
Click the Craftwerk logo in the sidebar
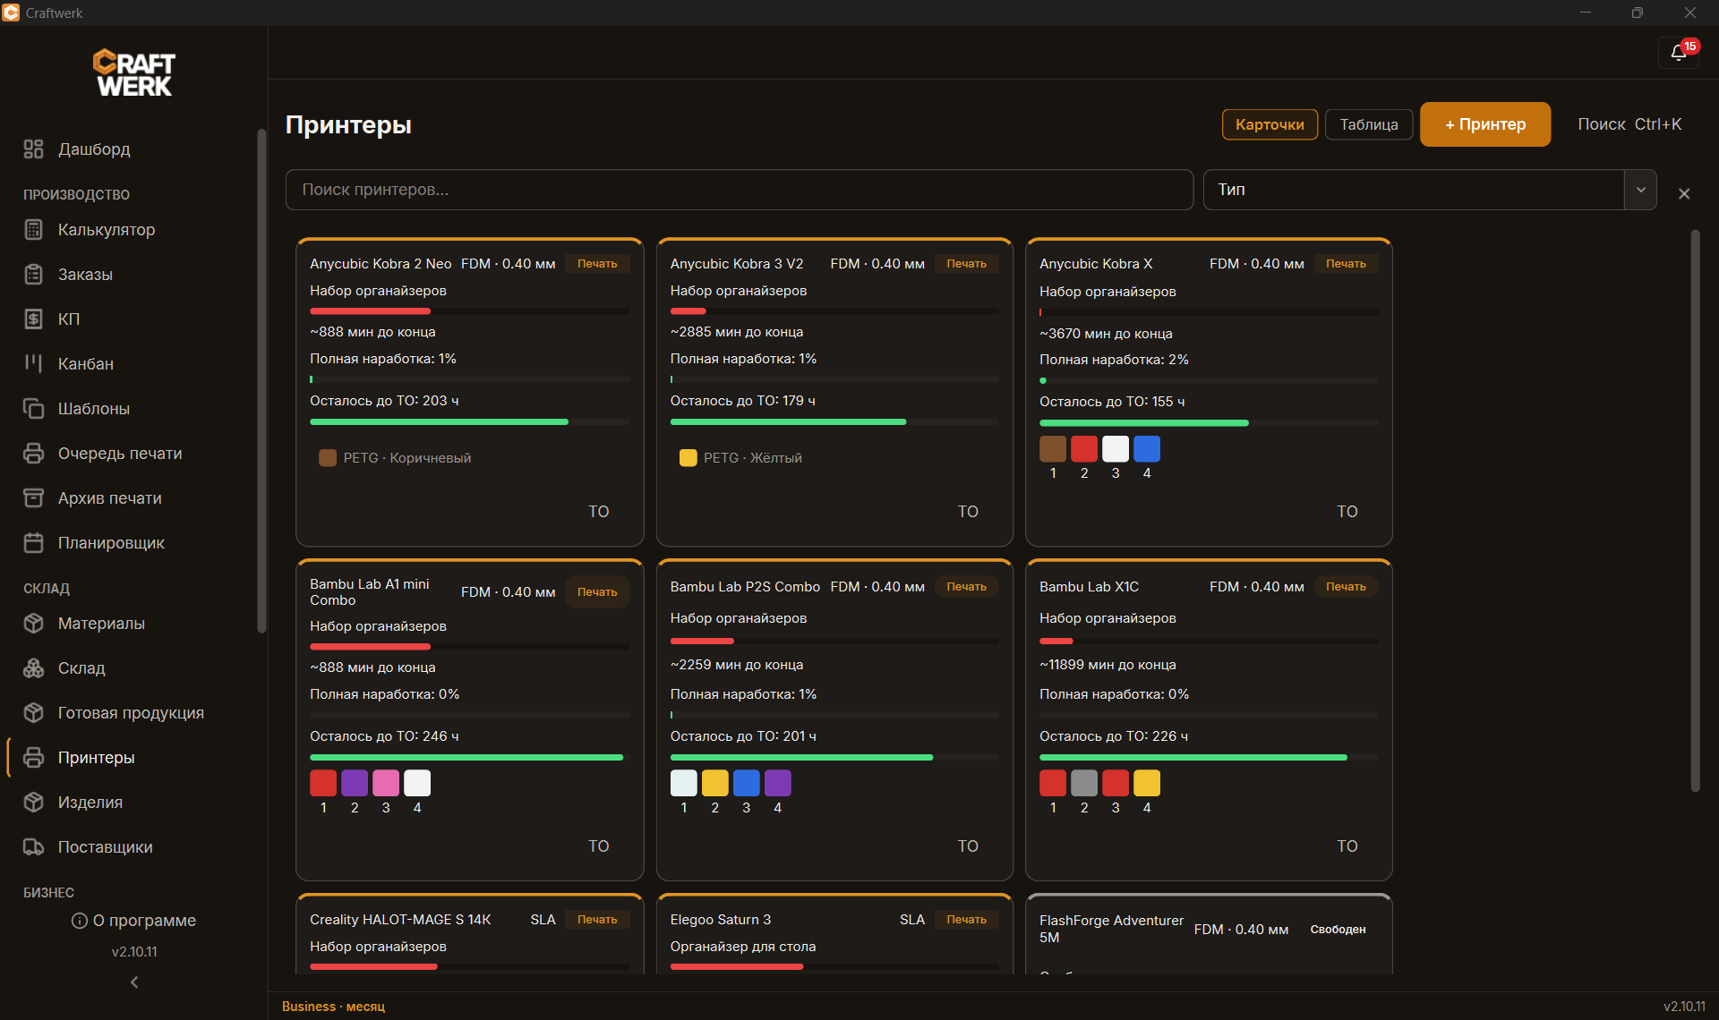click(134, 72)
